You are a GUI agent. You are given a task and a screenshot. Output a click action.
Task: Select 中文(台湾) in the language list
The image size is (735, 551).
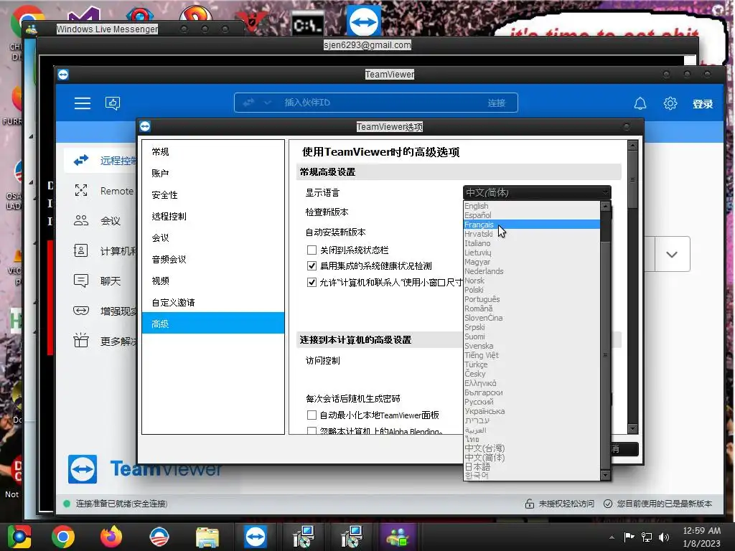click(x=532, y=448)
